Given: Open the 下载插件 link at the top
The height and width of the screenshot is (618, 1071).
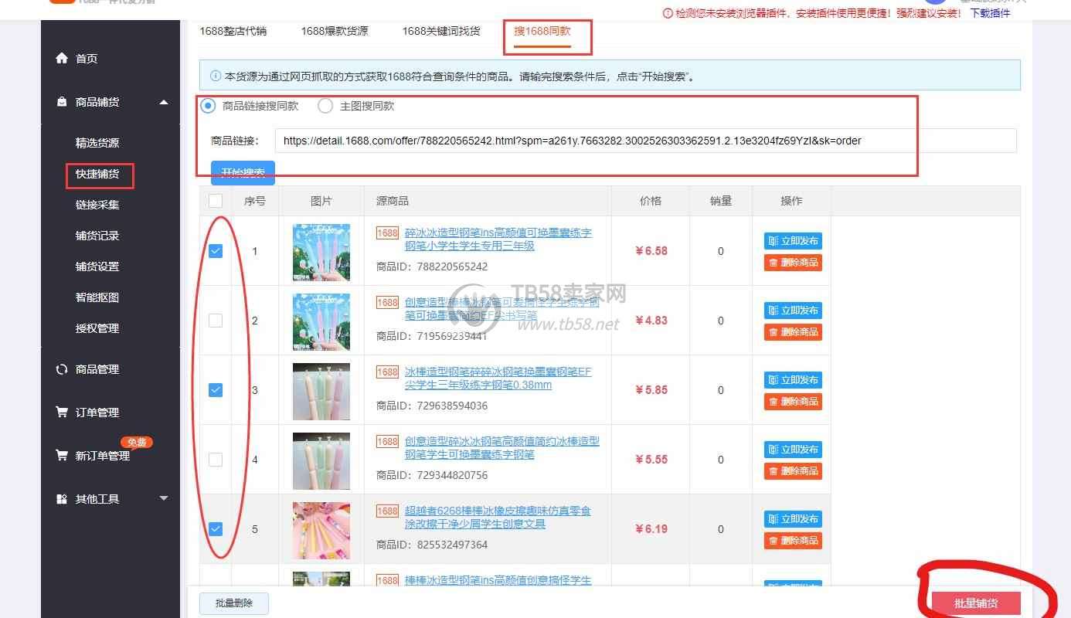Looking at the screenshot, I should pyautogui.click(x=990, y=13).
